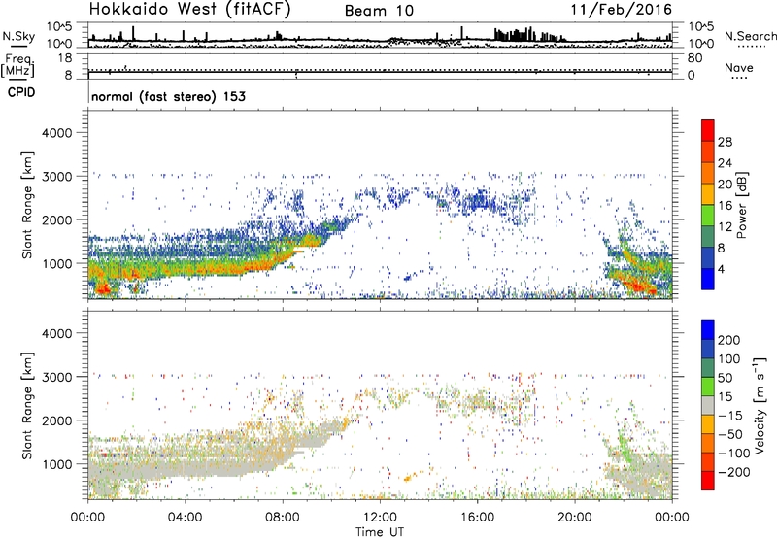Click Slant Range label of the power panel
Screen dimensions: 777x538
27,205
